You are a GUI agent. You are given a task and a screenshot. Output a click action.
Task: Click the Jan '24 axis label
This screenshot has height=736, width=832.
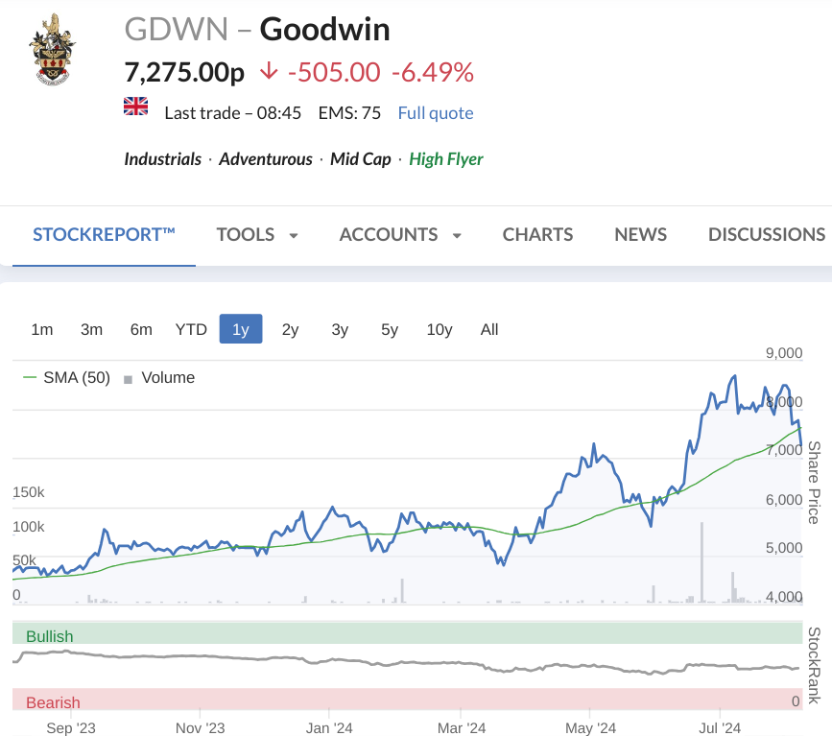click(x=329, y=727)
